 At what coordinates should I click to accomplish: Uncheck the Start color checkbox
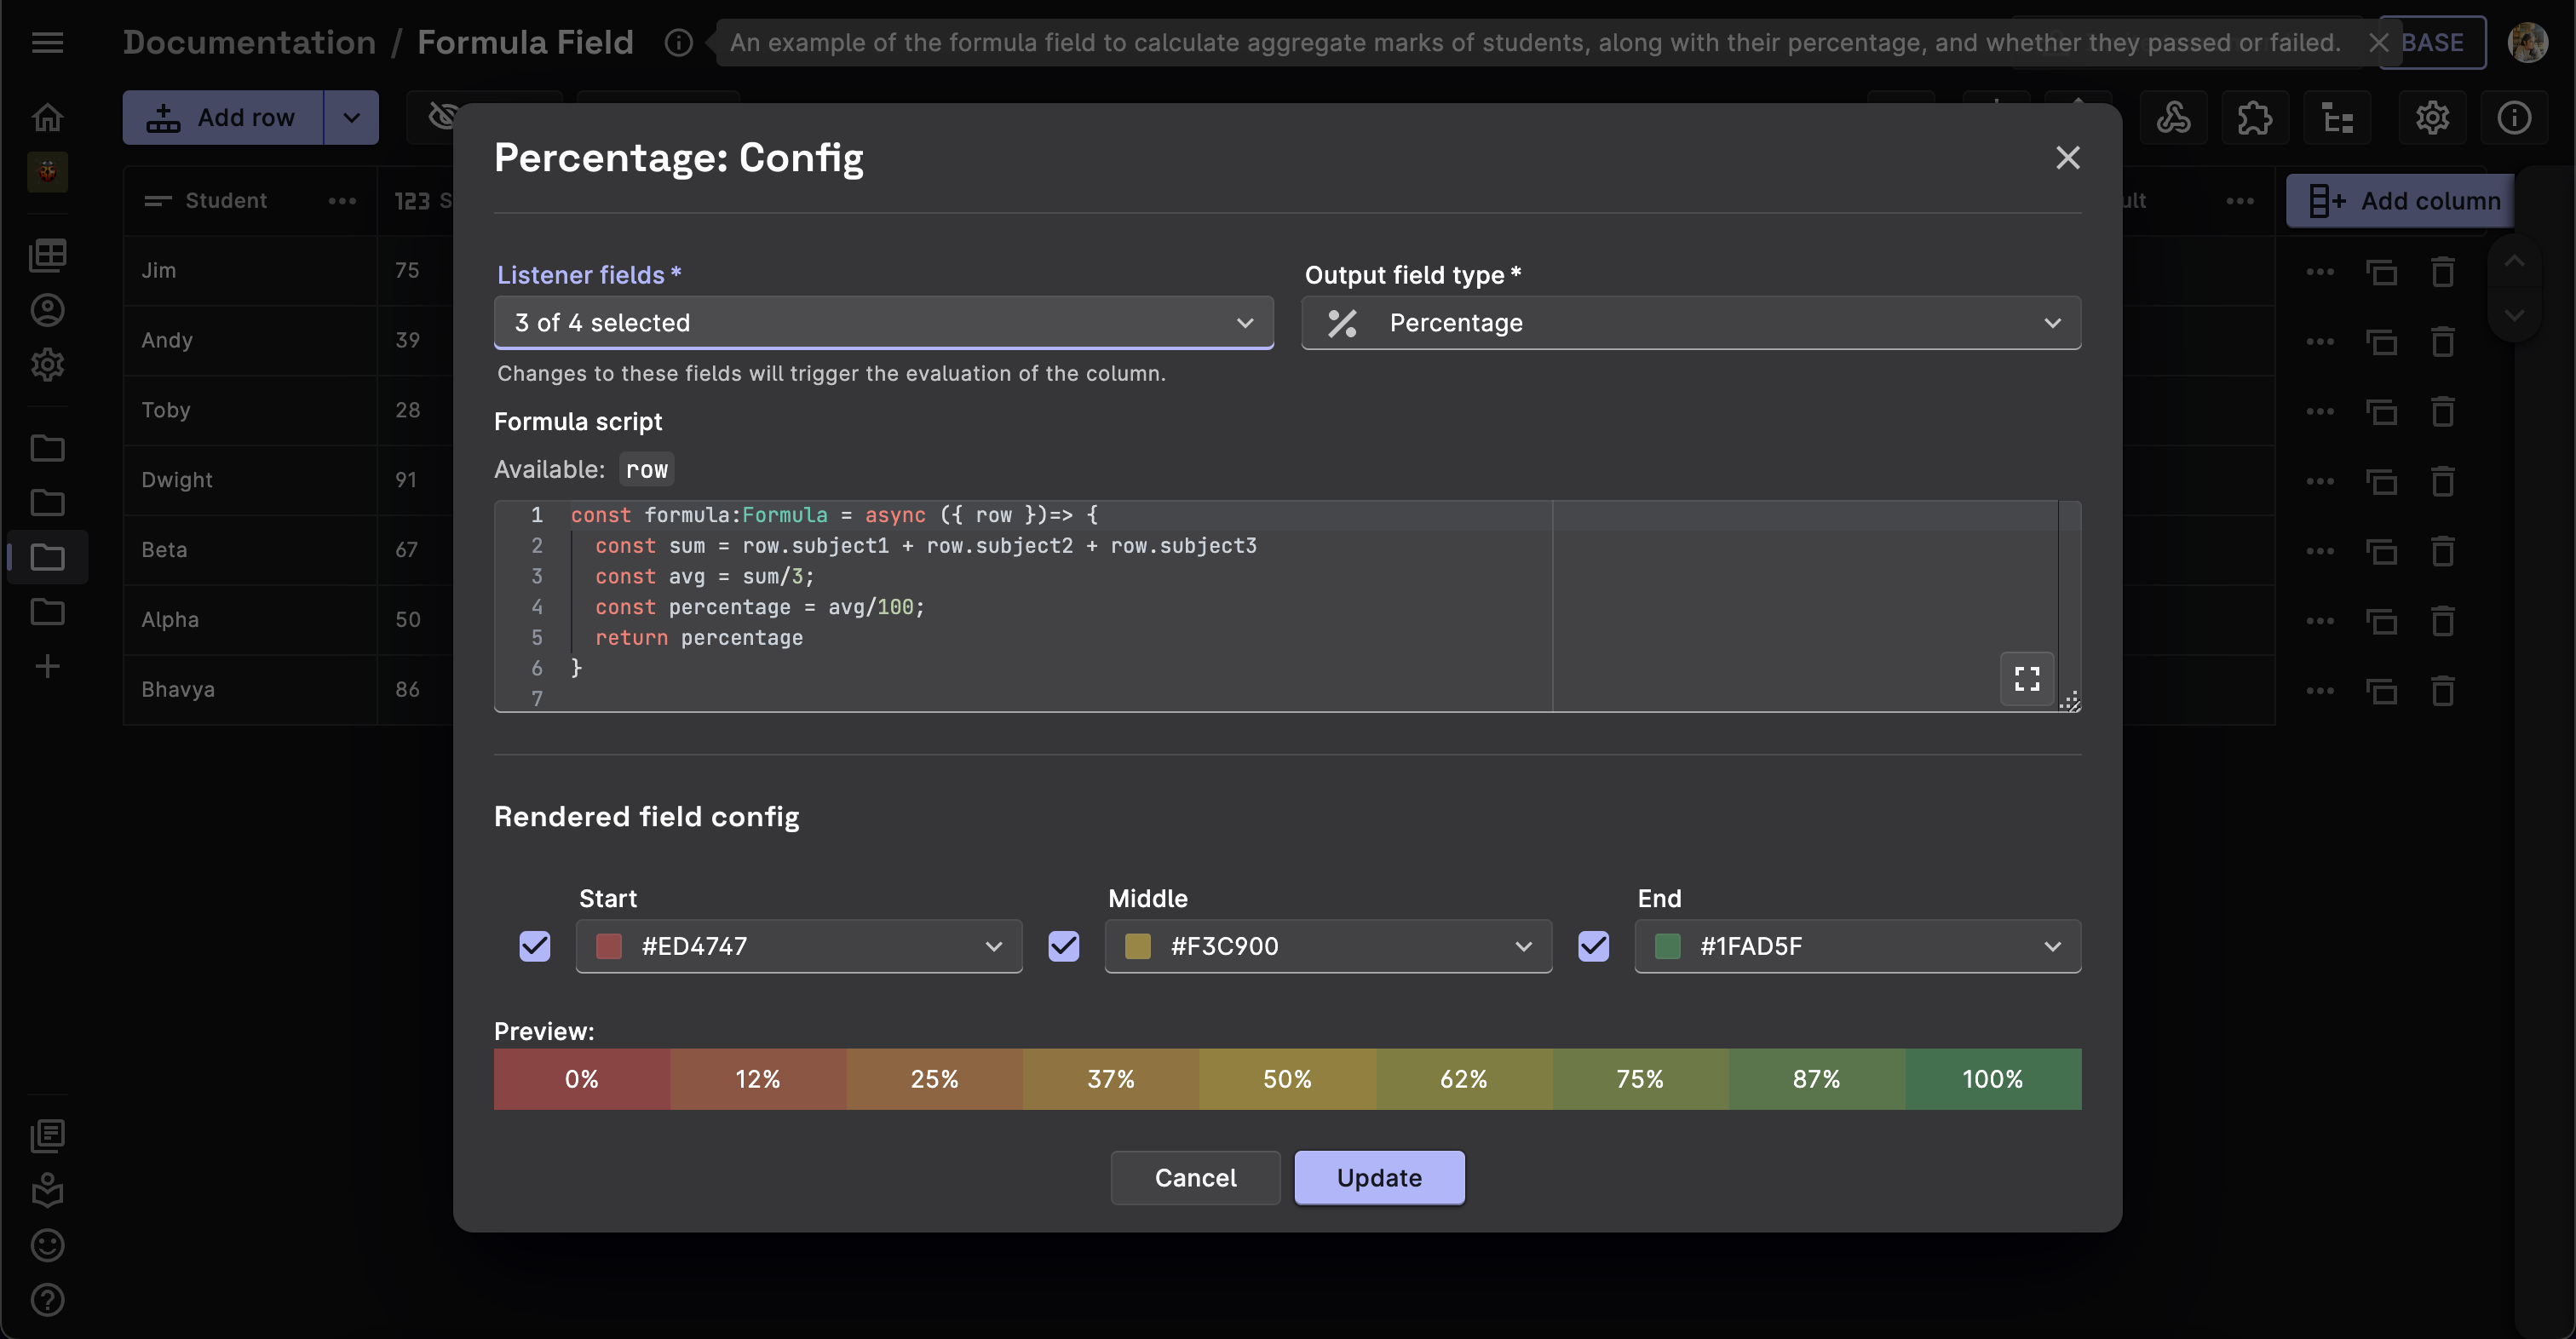535,946
